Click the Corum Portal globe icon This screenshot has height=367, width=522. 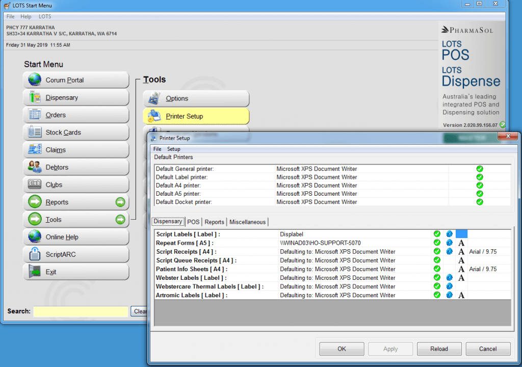coord(35,80)
